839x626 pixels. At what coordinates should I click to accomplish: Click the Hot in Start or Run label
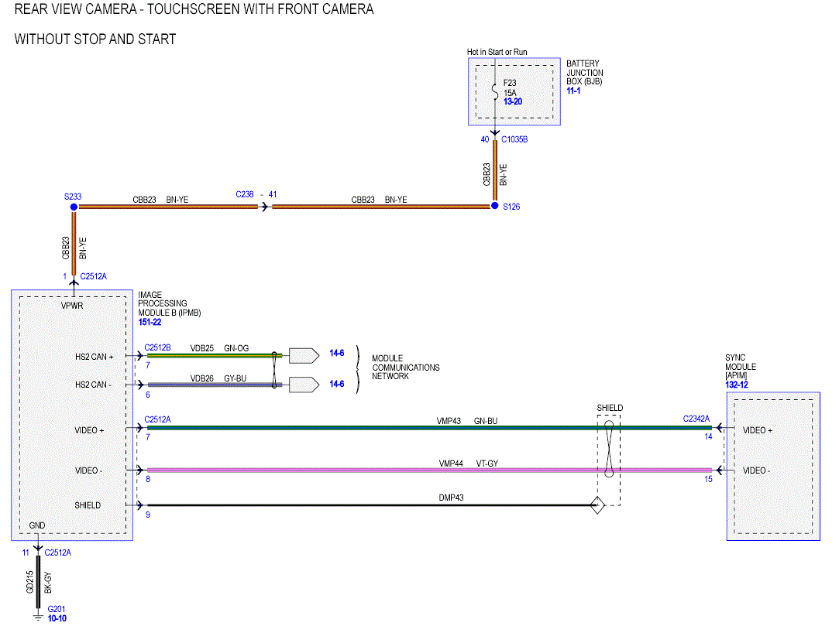click(497, 52)
